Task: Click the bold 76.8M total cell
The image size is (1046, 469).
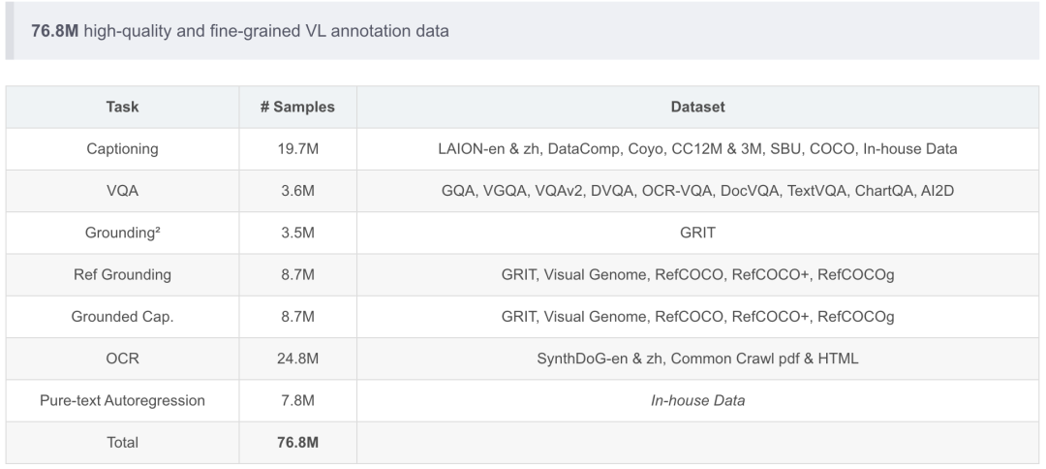Action: pyautogui.click(x=297, y=443)
